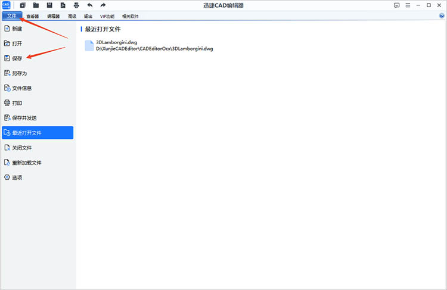Click the Open folder toolbar icon

click(36, 5)
